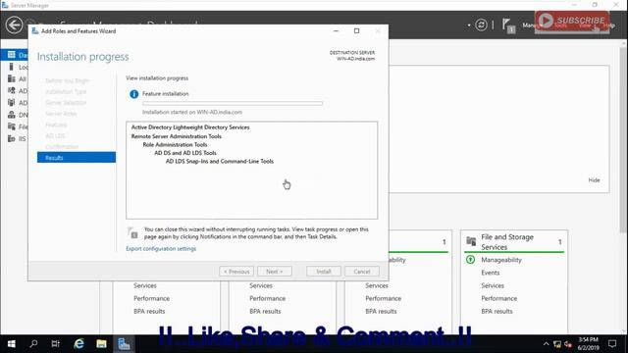Select File and Storage Services sidebar icon
628x353 pixels.
(x=11, y=126)
